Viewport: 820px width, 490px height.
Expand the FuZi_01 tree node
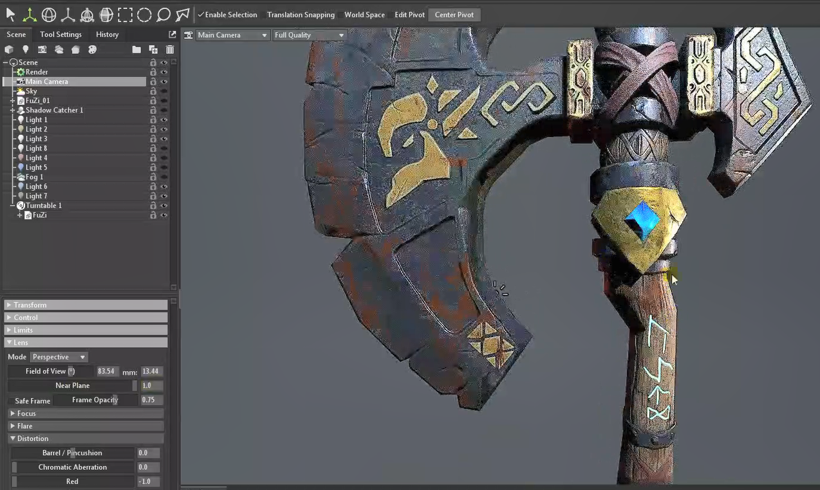coord(12,101)
